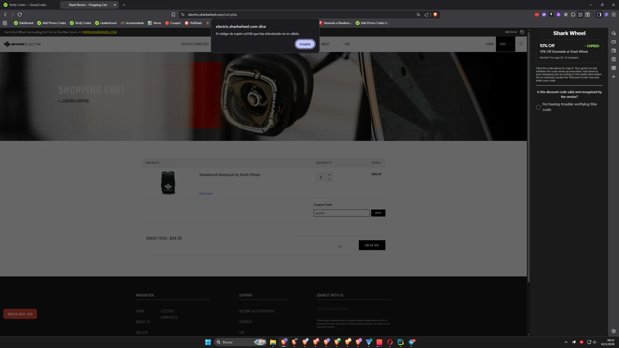619x348 pixels.
Task: Click the translate page icon
Action: coord(418,14)
